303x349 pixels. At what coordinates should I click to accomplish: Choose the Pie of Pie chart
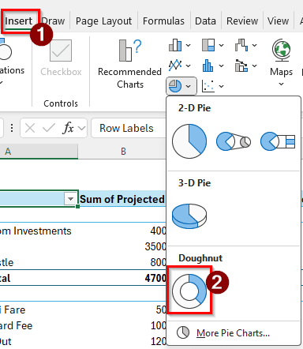(234, 141)
